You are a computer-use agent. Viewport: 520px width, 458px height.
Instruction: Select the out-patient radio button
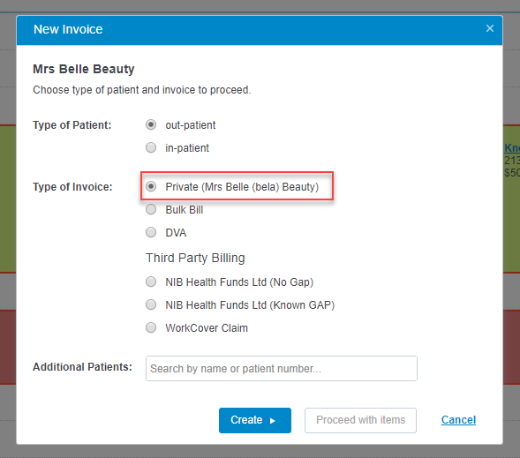click(151, 125)
